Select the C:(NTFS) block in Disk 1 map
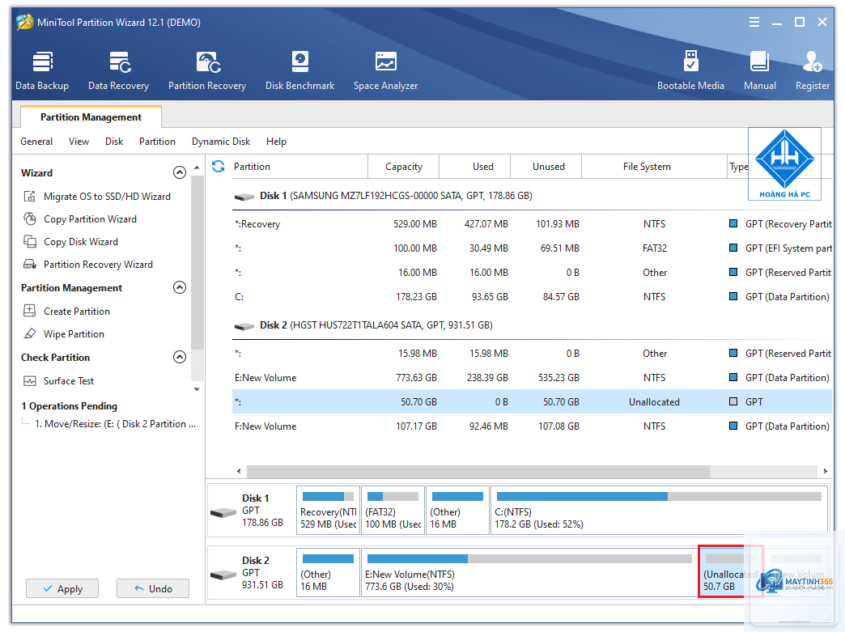Screen dimensions: 845x632 pyautogui.click(x=659, y=511)
